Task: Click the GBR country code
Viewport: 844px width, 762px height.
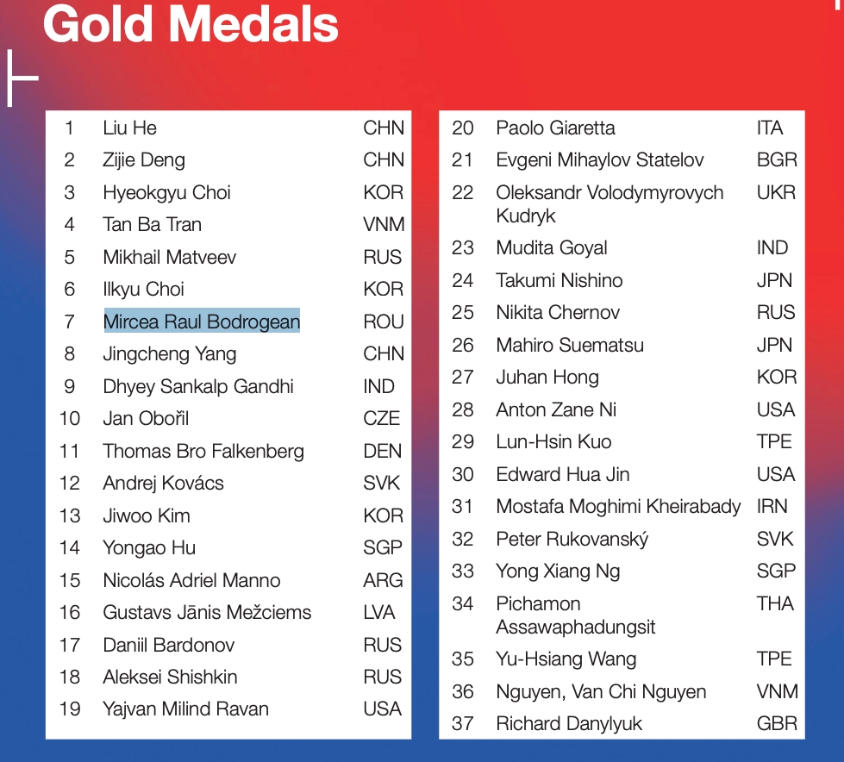Action: (777, 723)
